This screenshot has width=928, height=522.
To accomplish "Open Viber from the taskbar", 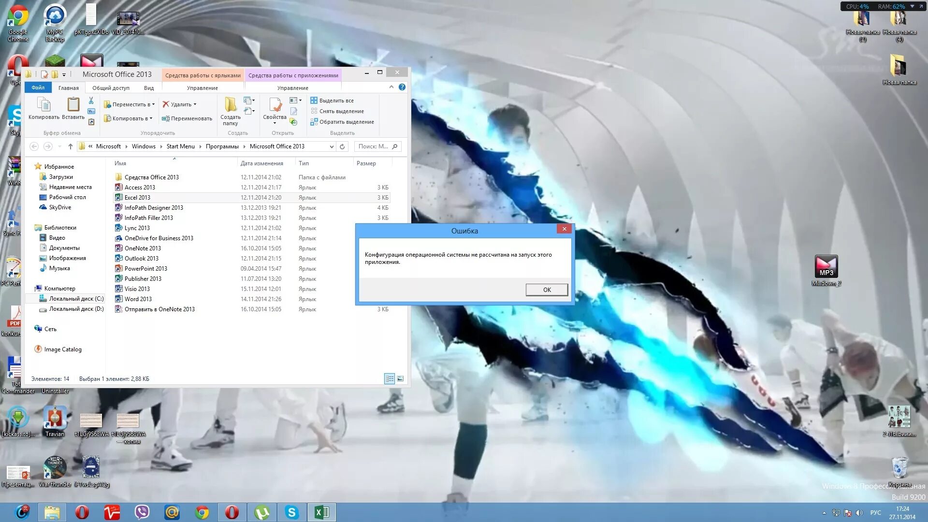I will pos(142,512).
